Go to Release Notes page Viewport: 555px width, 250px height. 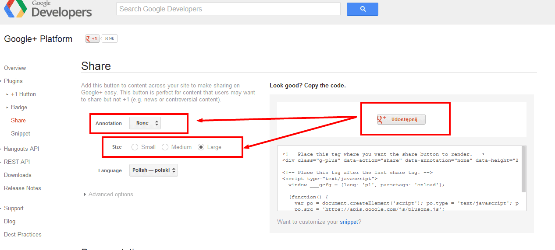click(22, 188)
